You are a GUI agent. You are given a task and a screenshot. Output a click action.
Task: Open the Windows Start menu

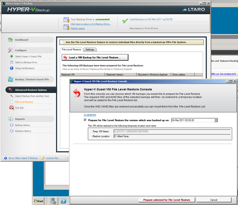(39, 201)
